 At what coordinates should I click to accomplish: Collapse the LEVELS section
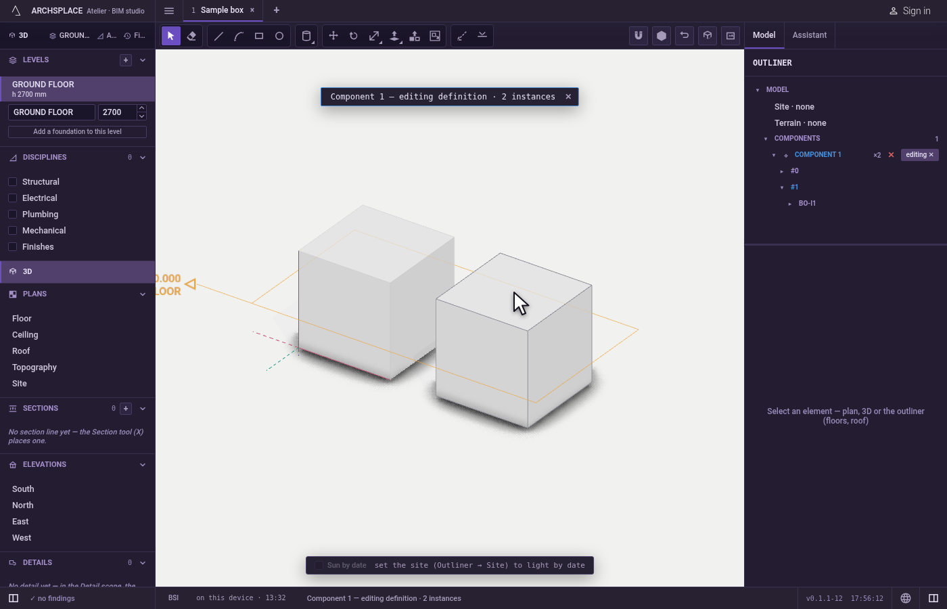[x=143, y=60]
